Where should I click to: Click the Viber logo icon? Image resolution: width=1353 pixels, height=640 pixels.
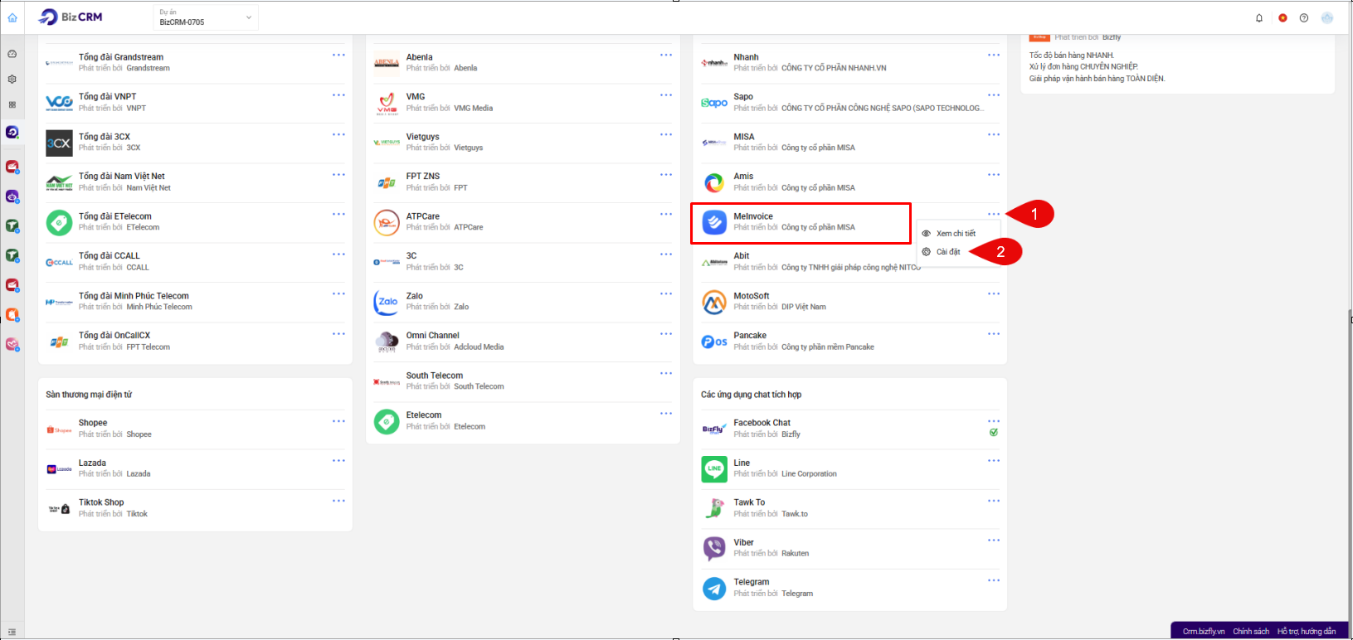click(714, 548)
